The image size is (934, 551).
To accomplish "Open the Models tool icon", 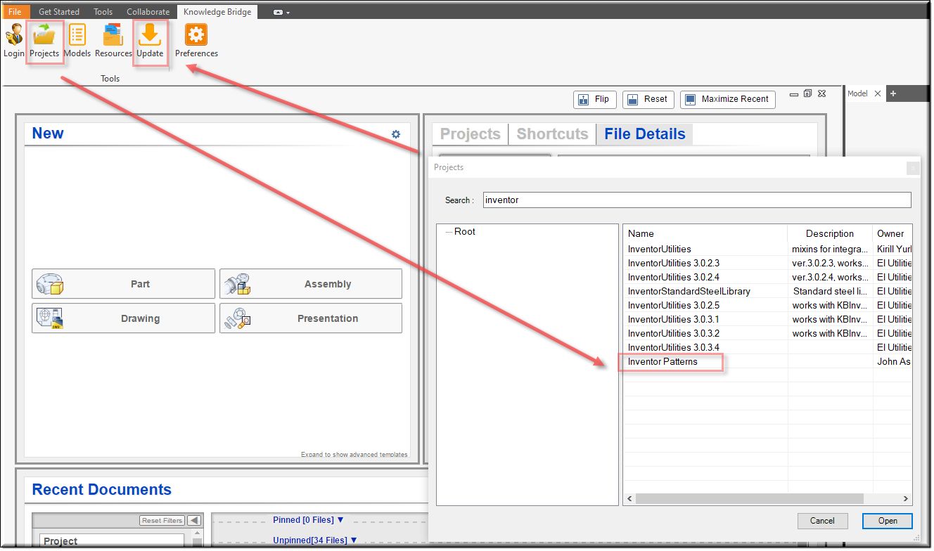I will [77, 41].
